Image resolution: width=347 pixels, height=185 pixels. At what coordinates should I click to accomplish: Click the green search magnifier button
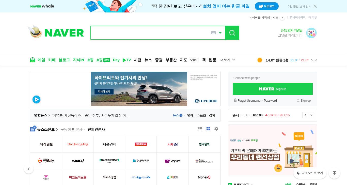(232, 33)
